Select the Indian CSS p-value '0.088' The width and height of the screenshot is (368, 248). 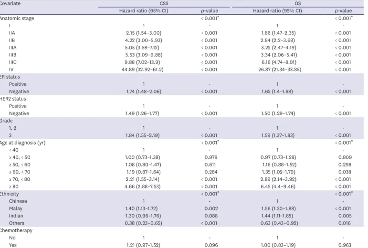point(211,216)
